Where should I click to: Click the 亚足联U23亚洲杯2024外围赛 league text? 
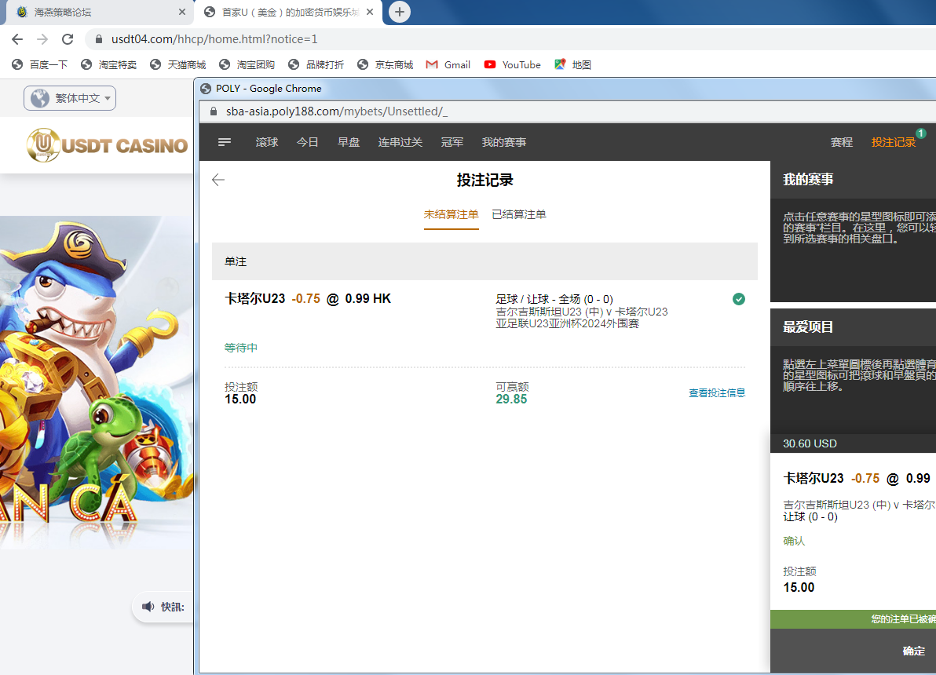567,323
